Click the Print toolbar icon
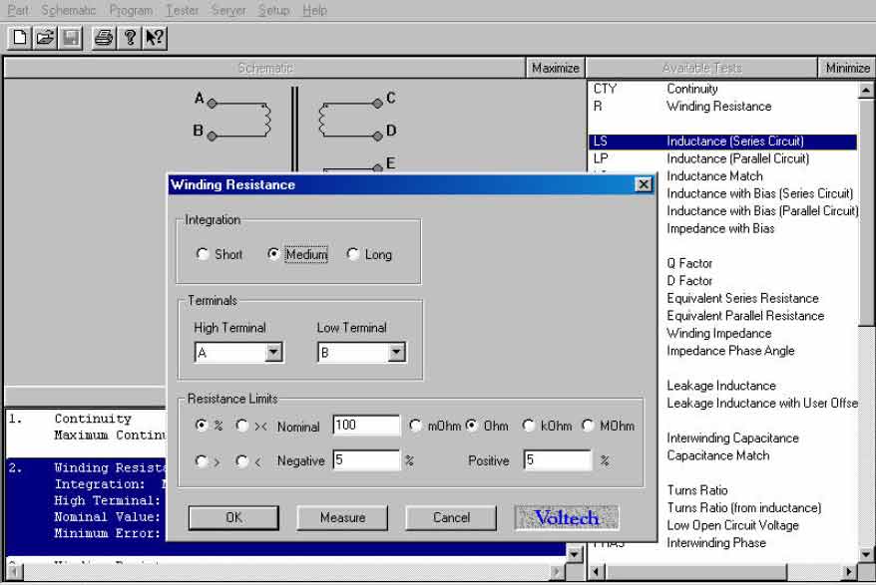 (x=104, y=38)
